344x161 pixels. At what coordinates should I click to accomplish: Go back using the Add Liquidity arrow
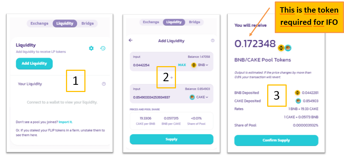[x=131, y=40]
